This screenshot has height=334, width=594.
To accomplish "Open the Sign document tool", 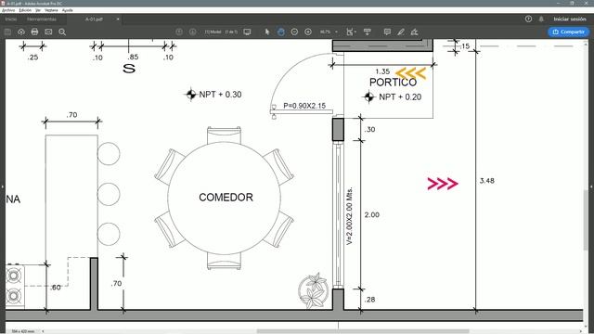I will (x=415, y=32).
